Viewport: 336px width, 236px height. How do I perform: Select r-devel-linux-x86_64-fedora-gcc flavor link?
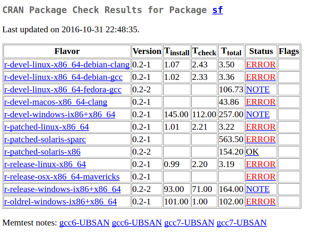pyautogui.click(x=63, y=90)
